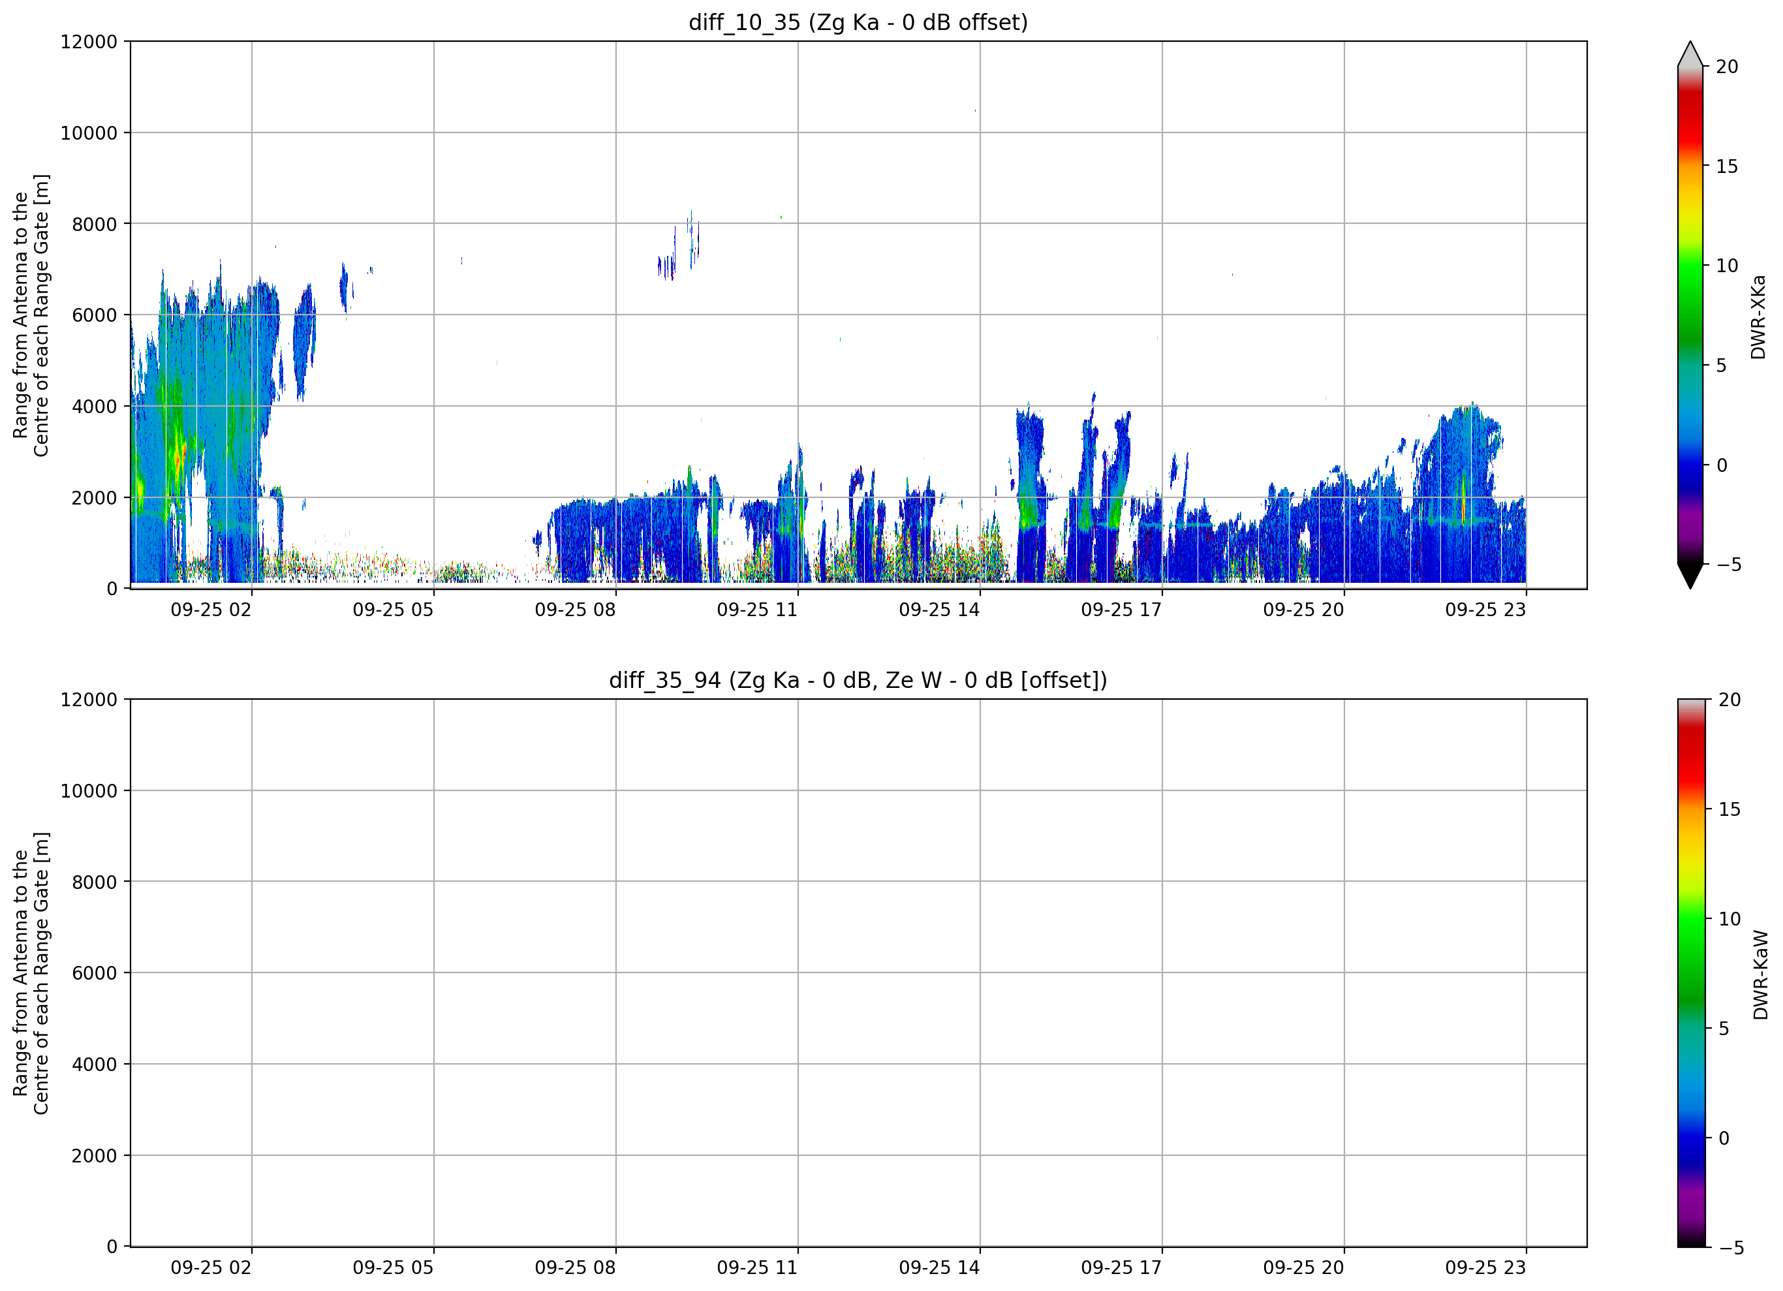This screenshot has width=1783, height=1291.
Task: Click the 12000 y-axis tick on top plot
Action: [89, 42]
